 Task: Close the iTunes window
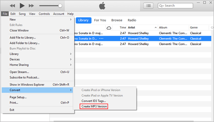point(211,3)
